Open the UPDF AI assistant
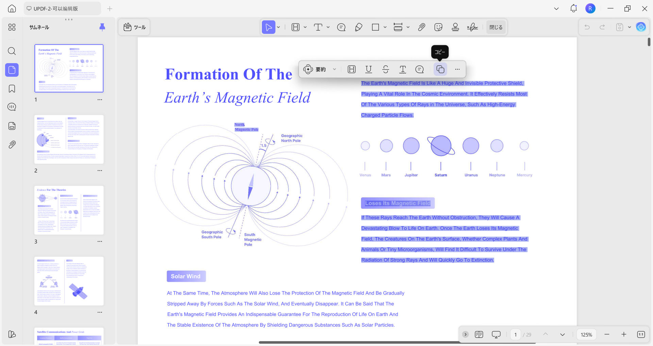The height and width of the screenshot is (346, 653). click(641, 27)
